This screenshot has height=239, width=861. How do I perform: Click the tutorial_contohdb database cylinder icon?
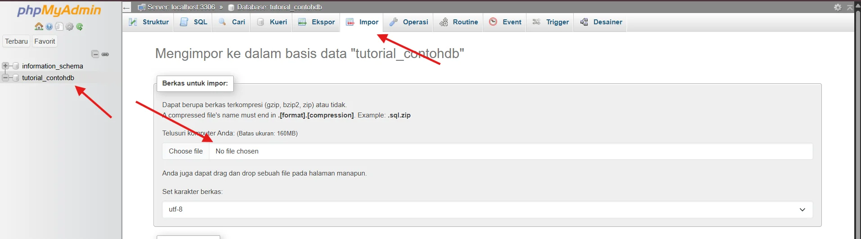tap(16, 78)
